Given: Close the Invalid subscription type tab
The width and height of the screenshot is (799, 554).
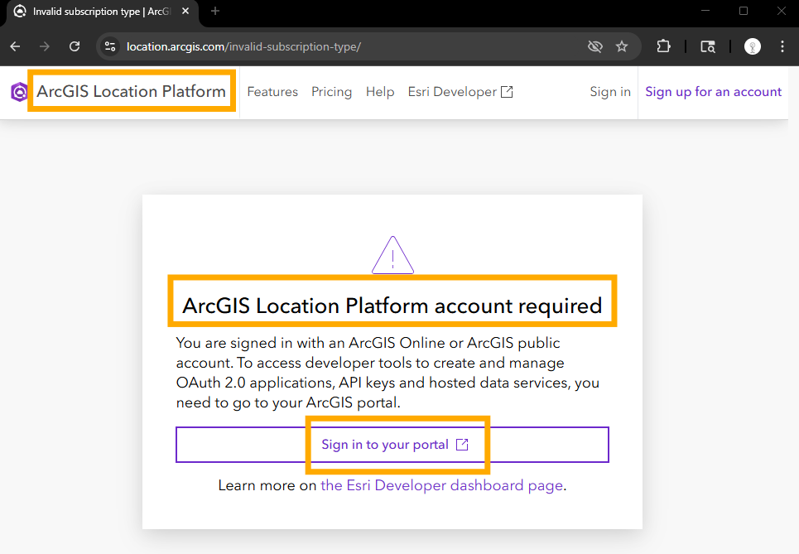Looking at the screenshot, I should coord(185,11).
